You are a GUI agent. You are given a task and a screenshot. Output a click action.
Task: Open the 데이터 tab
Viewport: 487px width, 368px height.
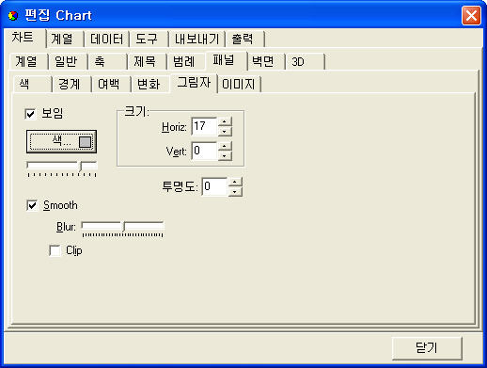click(106, 39)
